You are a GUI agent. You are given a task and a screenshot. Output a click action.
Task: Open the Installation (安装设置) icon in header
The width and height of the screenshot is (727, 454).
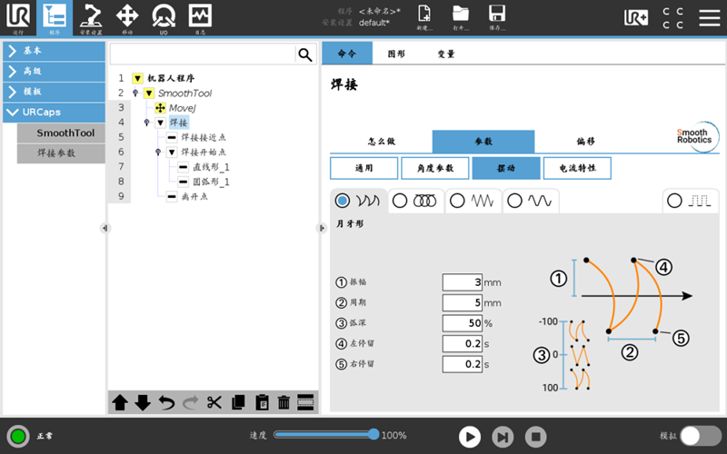(91, 16)
